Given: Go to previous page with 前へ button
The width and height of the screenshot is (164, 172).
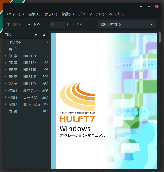Looking at the screenshot, I should click(13, 24).
